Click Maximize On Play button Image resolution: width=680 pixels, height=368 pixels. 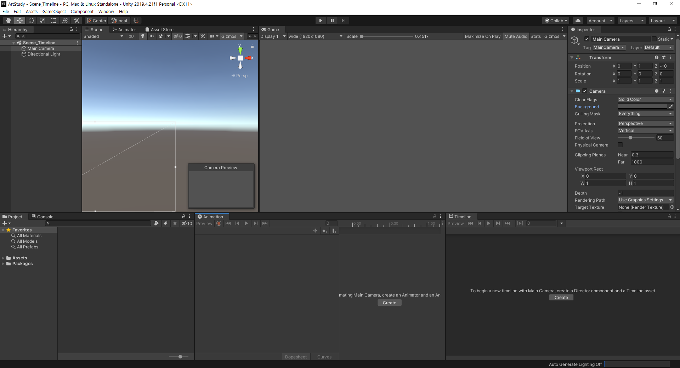(482, 36)
